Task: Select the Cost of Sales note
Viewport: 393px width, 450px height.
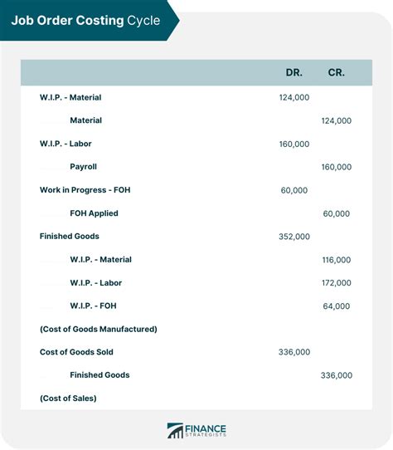Action: point(68,399)
